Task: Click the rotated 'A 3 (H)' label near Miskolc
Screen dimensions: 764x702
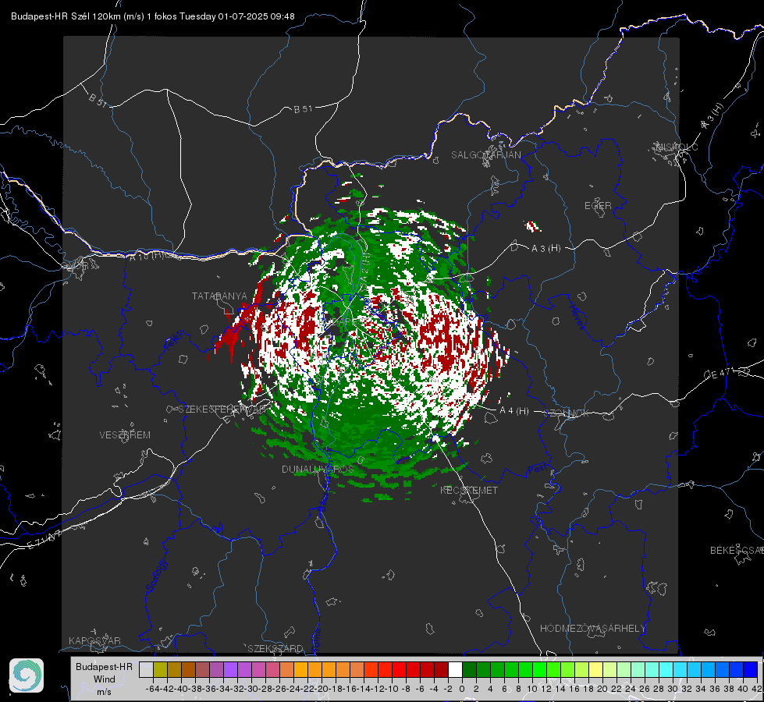Action: pos(713,116)
